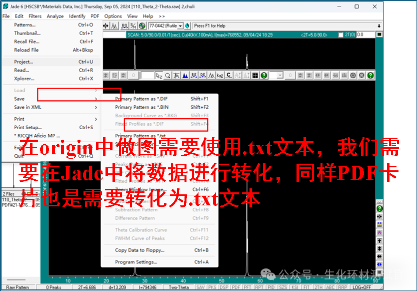Click the D.E edit icon

tap(202, 76)
